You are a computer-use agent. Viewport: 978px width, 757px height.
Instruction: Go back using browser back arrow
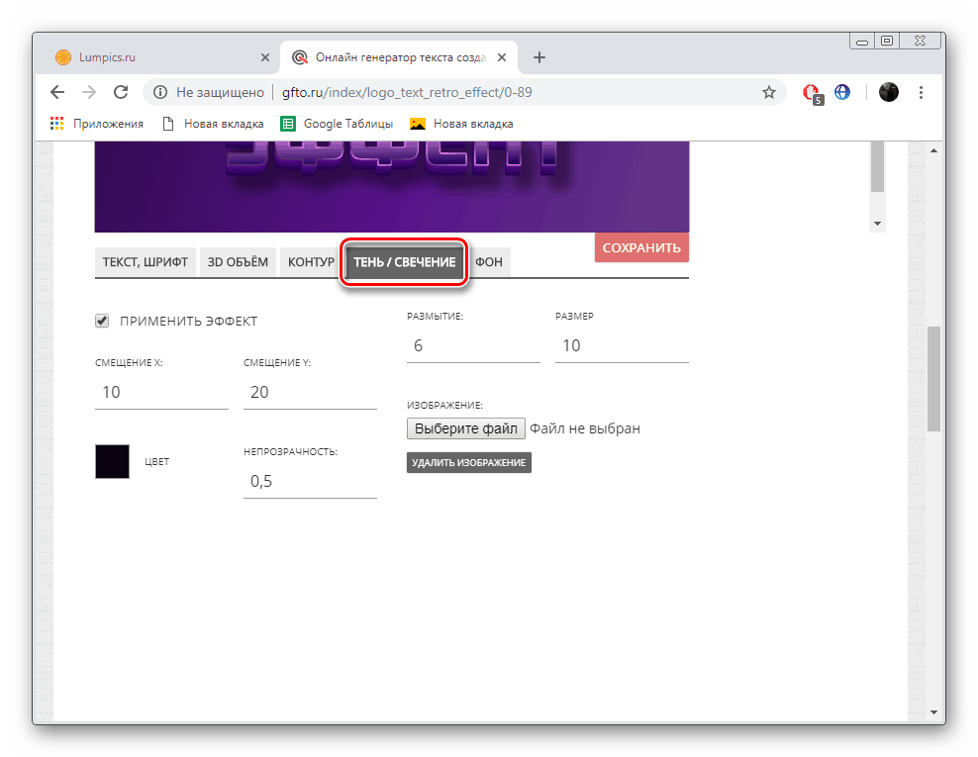tap(57, 92)
